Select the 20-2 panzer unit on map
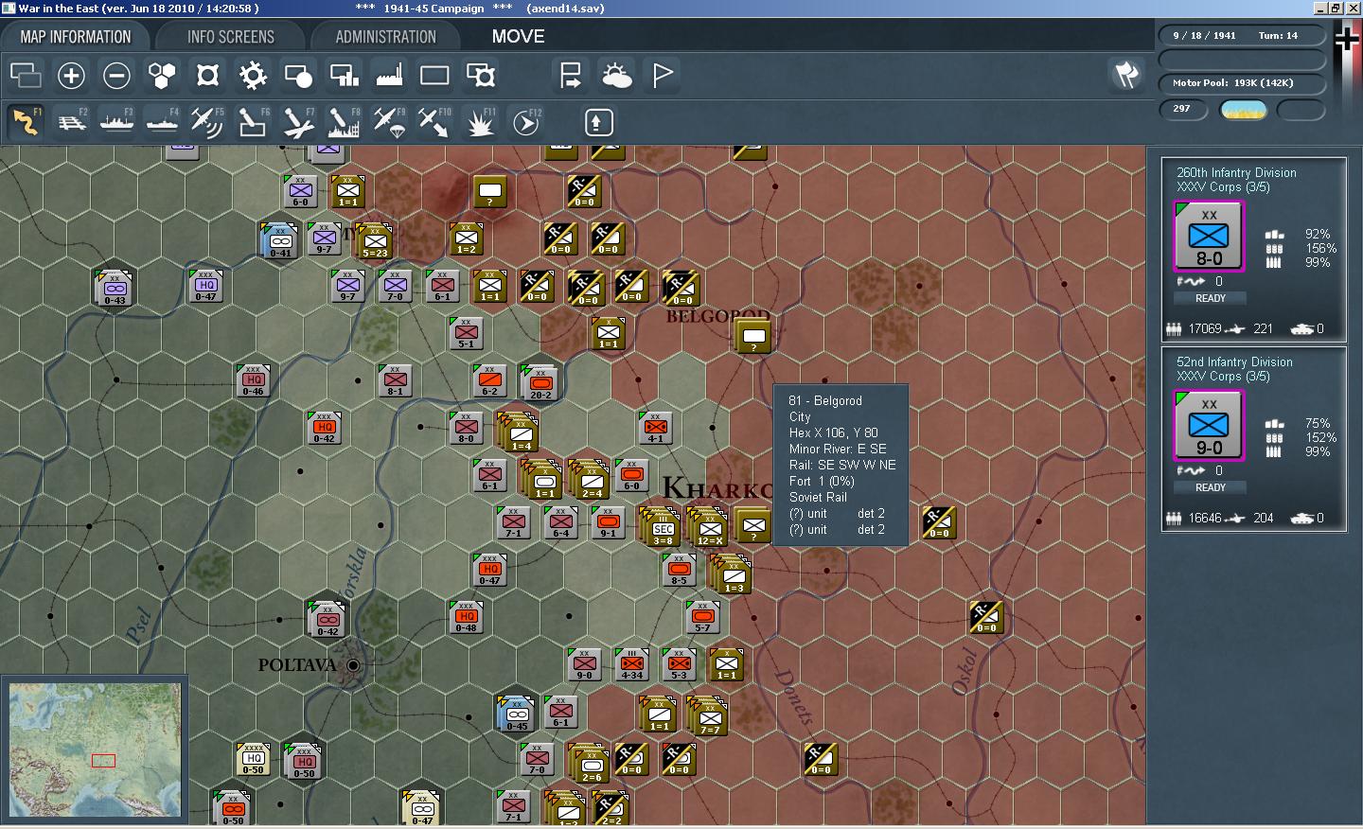This screenshot has height=829, width=1363. (x=540, y=383)
